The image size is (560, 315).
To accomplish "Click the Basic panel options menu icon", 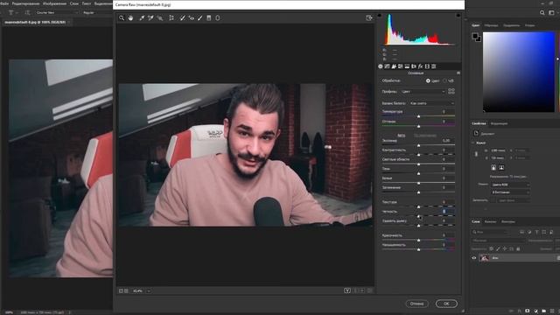I will click(458, 73).
